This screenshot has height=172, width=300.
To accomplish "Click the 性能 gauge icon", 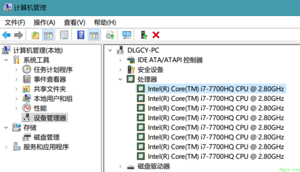I will [27, 108].
